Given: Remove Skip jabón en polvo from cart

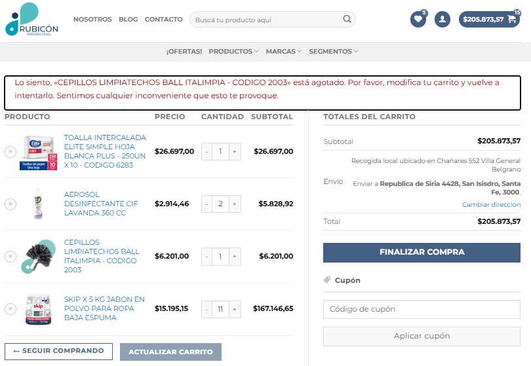Looking at the screenshot, I should [x=10, y=309].
